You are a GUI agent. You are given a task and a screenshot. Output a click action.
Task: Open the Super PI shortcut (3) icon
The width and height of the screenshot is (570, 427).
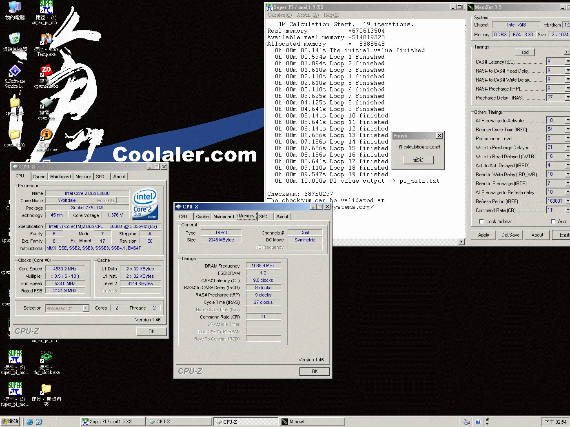[x=15, y=394]
